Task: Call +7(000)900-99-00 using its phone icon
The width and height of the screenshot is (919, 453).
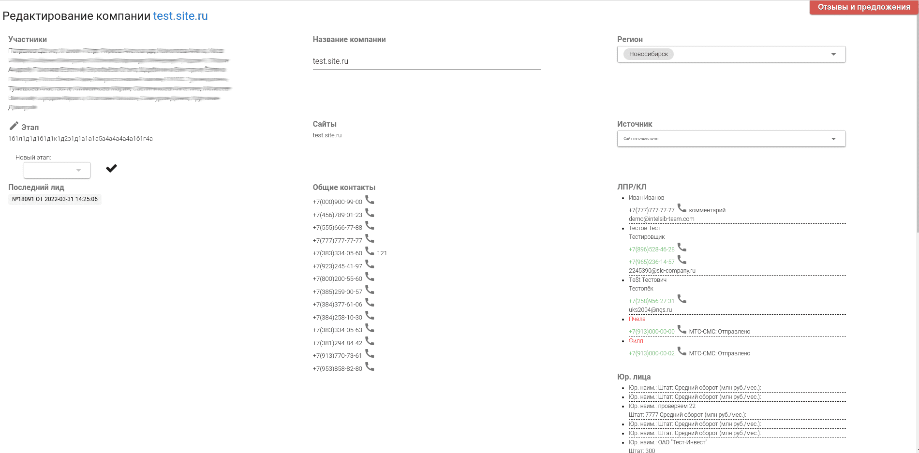Action: (370, 200)
